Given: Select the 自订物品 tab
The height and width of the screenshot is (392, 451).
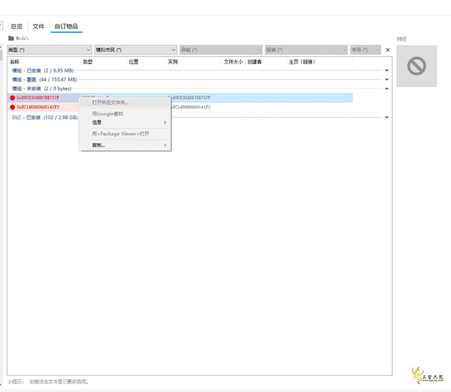Looking at the screenshot, I should coord(66,26).
